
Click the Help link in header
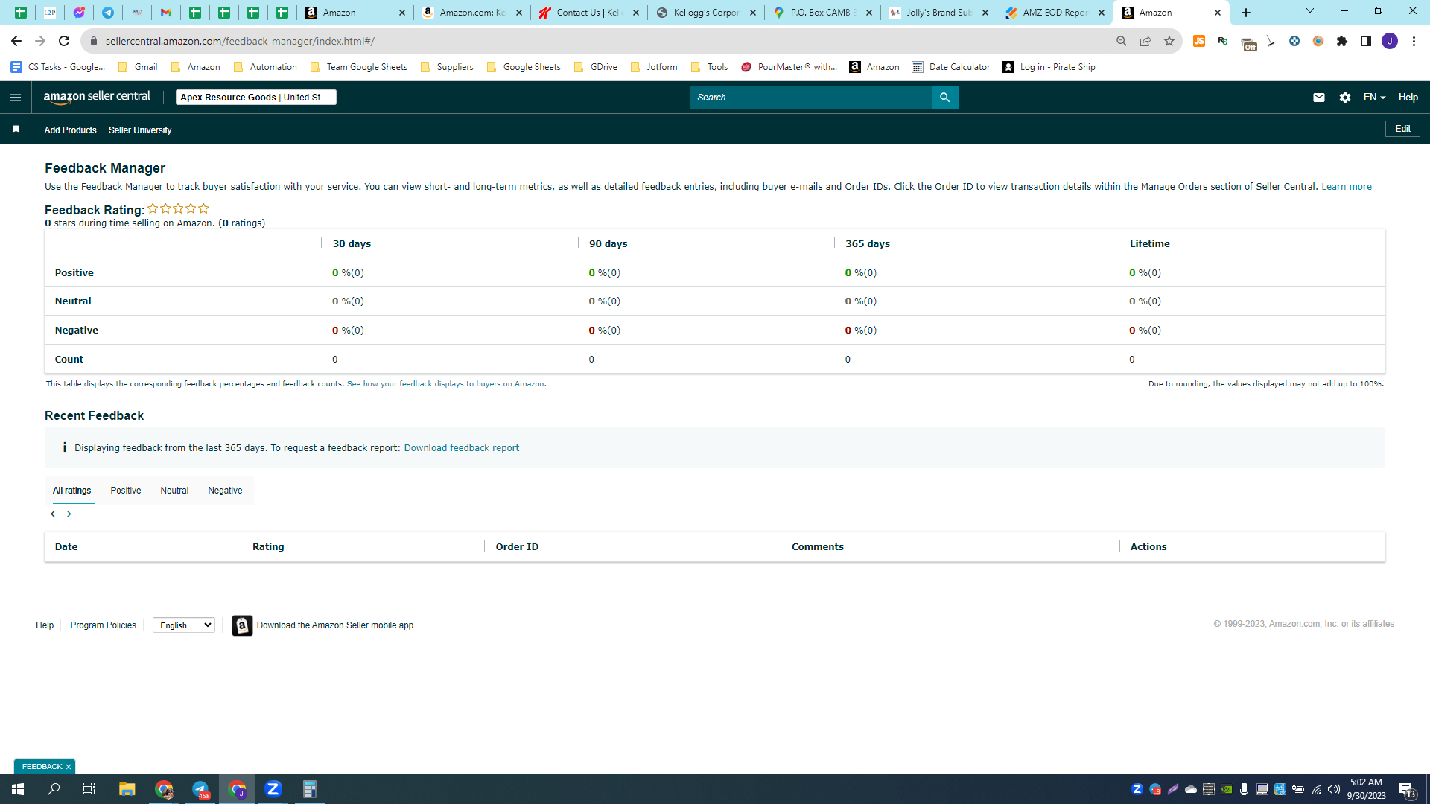click(x=1408, y=98)
